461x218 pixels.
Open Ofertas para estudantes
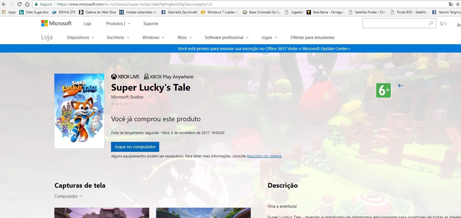(x=313, y=38)
